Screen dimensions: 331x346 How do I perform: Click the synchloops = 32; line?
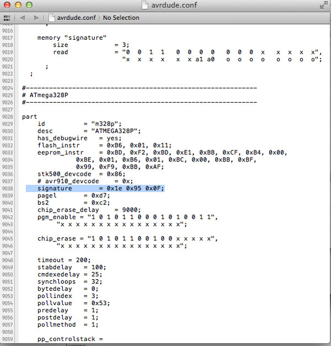point(70,282)
